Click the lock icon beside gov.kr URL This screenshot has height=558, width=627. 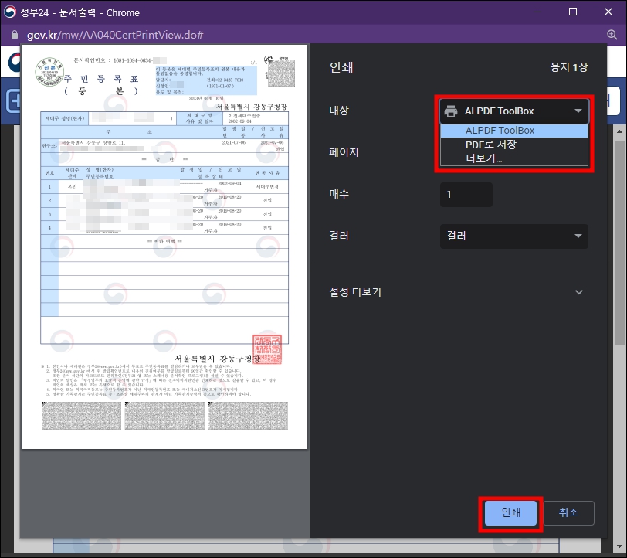pyautogui.click(x=15, y=35)
